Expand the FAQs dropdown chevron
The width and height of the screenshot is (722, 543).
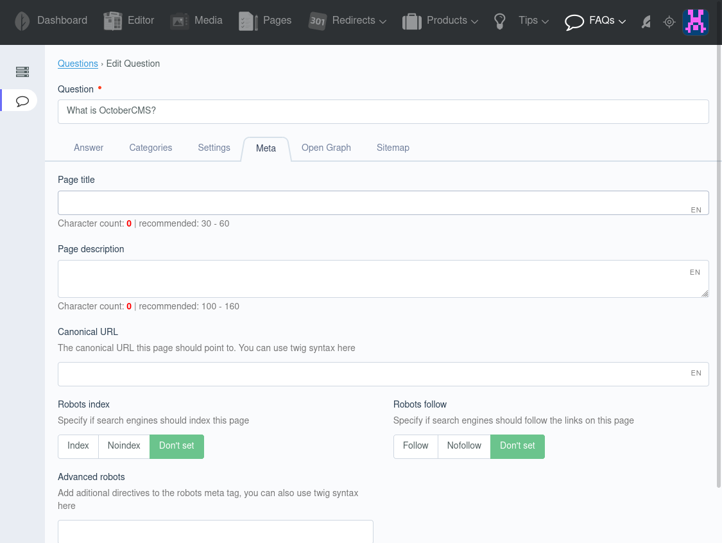pyautogui.click(x=622, y=21)
